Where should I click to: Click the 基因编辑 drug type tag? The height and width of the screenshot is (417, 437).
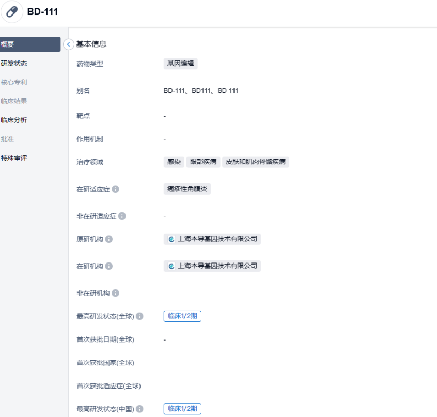click(x=180, y=64)
